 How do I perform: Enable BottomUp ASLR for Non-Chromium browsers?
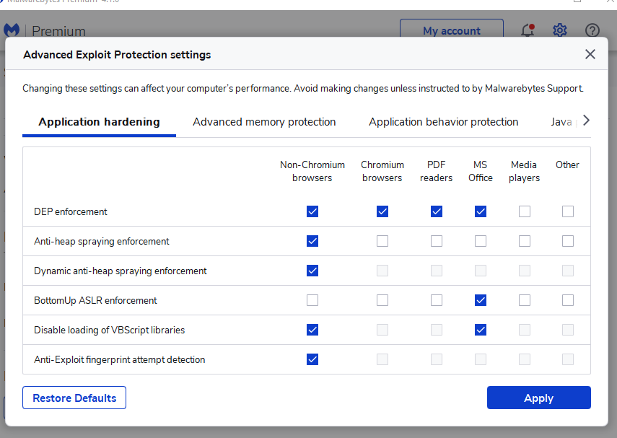tap(312, 300)
